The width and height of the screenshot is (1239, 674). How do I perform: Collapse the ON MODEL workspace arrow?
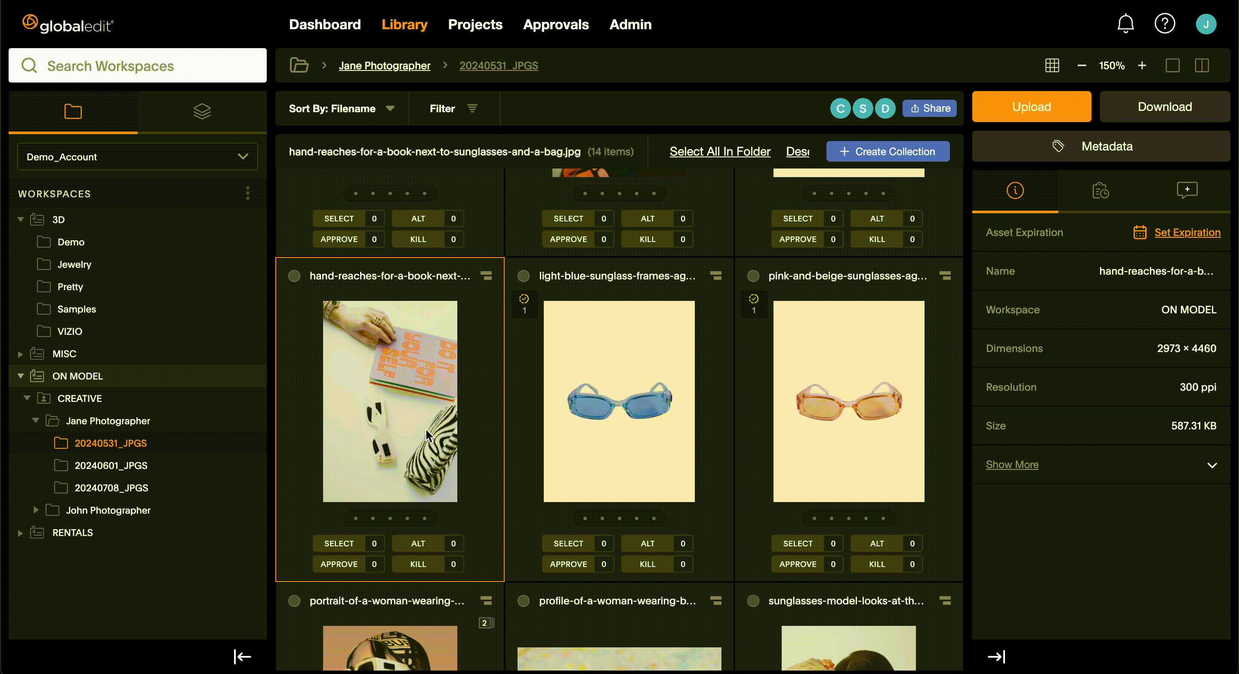(x=20, y=376)
